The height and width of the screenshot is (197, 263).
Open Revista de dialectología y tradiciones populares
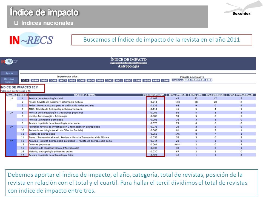coord(56,112)
